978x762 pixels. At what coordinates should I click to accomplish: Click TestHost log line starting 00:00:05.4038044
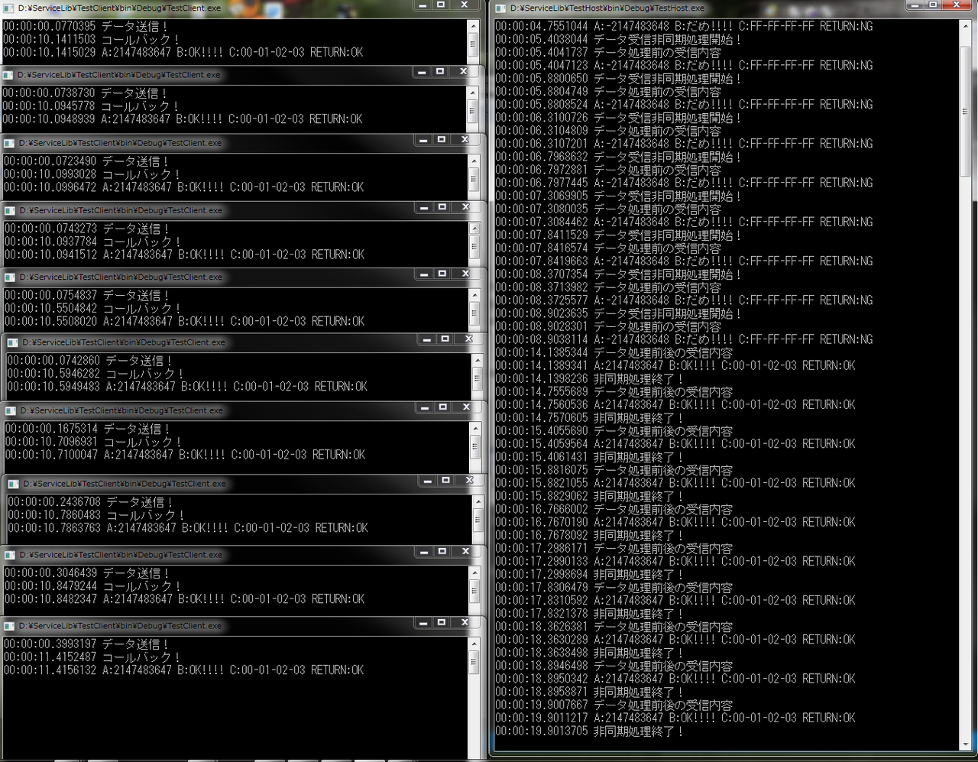pyautogui.click(x=618, y=39)
